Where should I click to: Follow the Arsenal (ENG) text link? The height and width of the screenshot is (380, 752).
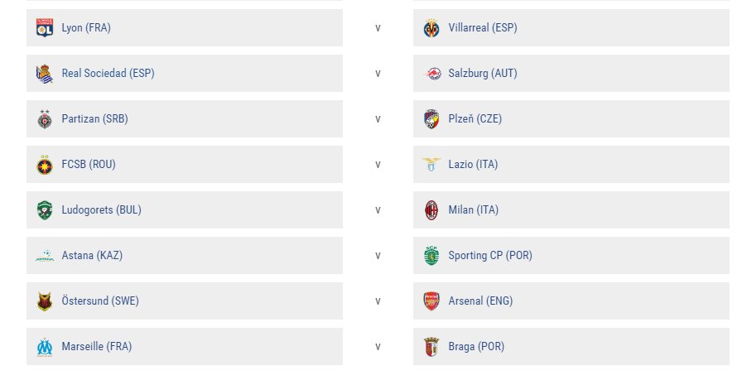tap(480, 301)
